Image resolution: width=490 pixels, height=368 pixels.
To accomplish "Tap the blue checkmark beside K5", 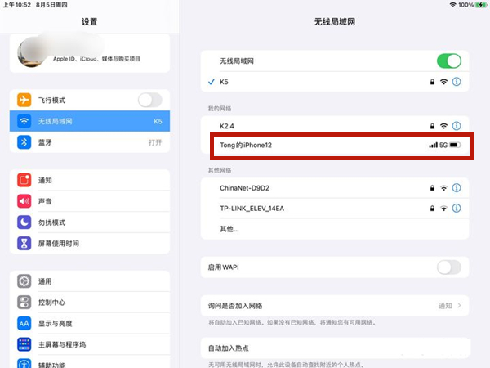I will [212, 82].
